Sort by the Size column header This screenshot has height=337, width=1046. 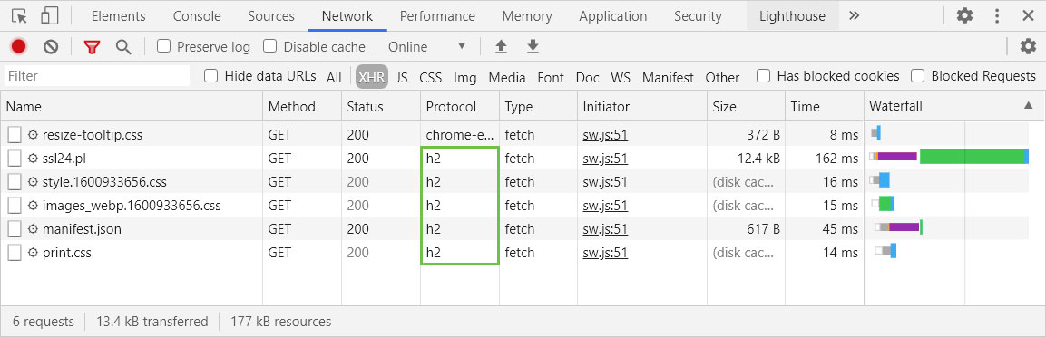coord(747,107)
